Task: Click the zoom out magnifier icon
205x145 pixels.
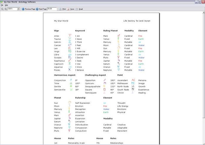Action: pyautogui.click(x=2, y=9)
